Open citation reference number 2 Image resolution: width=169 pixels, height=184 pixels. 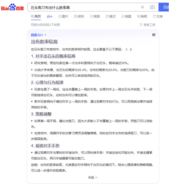click(131, 49)
